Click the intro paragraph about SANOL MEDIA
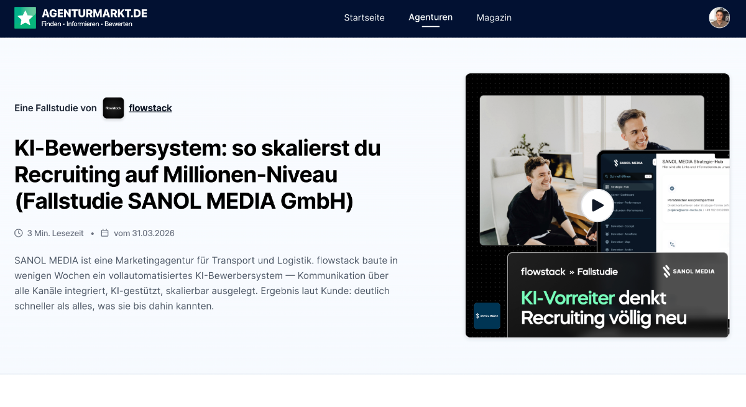This screenshot has width=746, height=407. (x=206, y=283)
